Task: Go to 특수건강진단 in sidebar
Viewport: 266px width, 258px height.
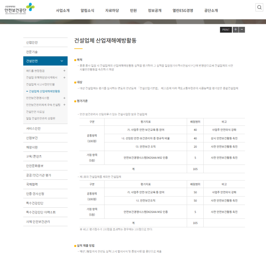Action: [x=45, y=203]
